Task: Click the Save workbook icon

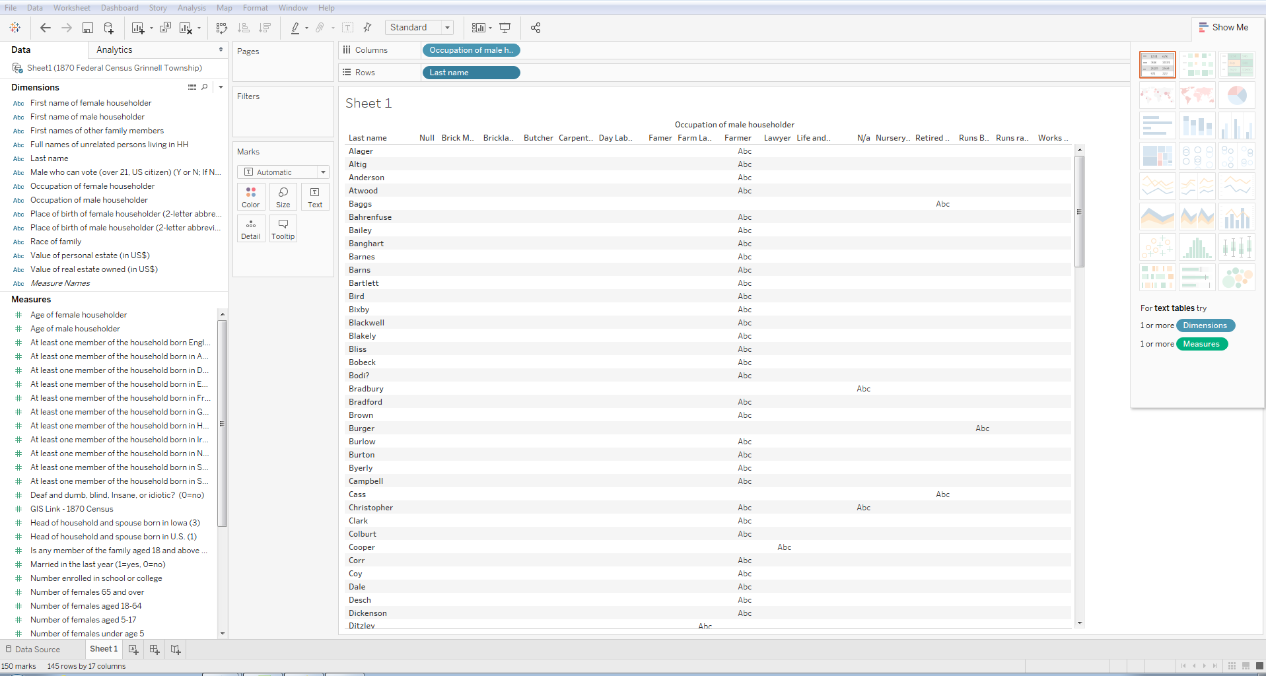Action: coord(87,28)
